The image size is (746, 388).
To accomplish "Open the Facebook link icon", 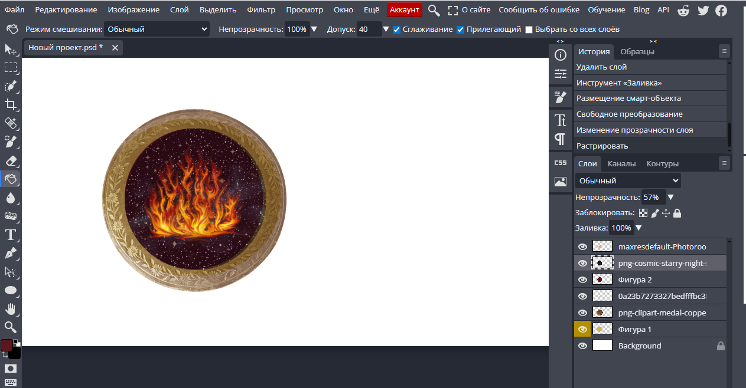I will click(721, 10).
